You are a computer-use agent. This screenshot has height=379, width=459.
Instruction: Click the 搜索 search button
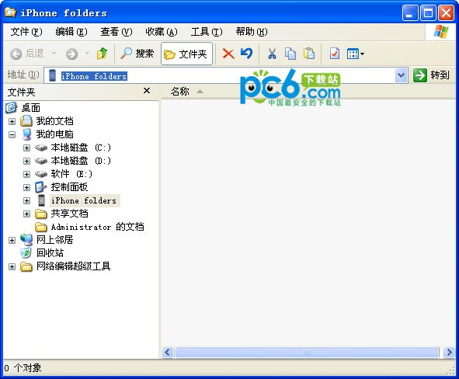(137, 54)
